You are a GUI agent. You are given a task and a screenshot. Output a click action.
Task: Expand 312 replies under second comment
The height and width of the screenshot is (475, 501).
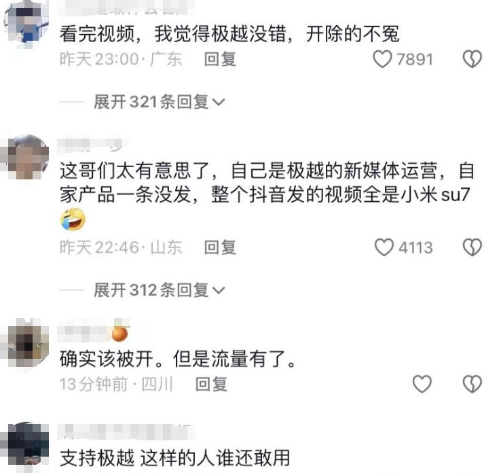(x=159, y=290)
